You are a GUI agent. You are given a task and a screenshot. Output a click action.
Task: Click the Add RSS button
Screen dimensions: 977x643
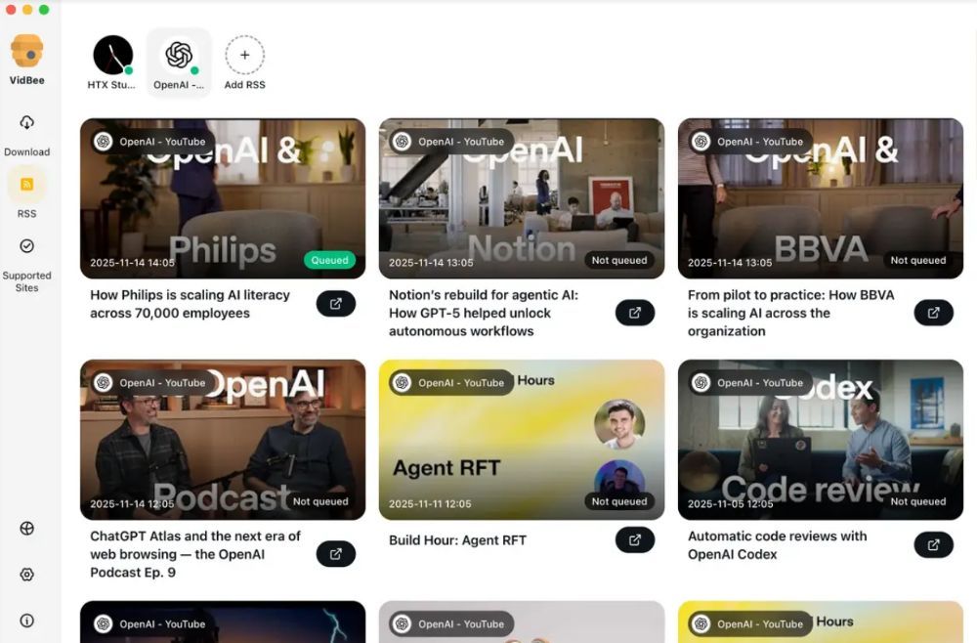point(245,63)
